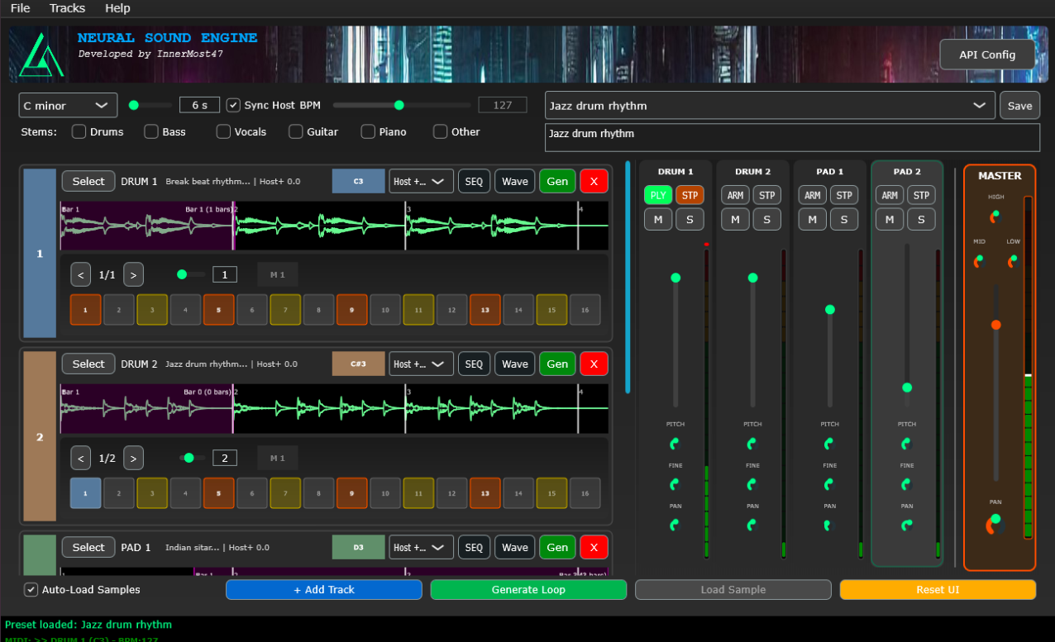Image resolution: width=1055 pixels, height=642 pixels.
Task: Click the Reset UI button
Action: [x=938, y=590]
